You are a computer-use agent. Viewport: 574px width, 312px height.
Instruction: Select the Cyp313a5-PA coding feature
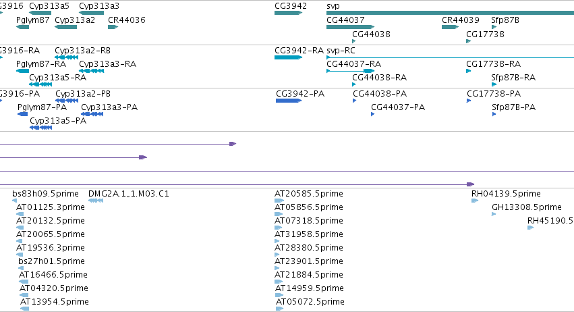point(40,128)
